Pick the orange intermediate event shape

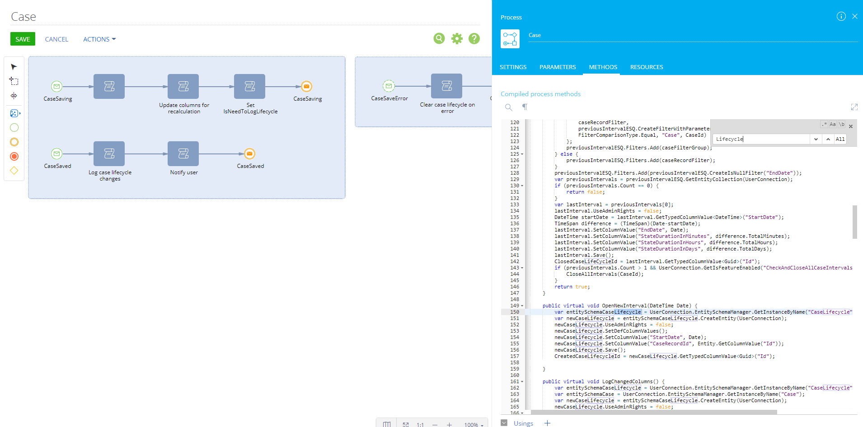click(x=14, y=142)
